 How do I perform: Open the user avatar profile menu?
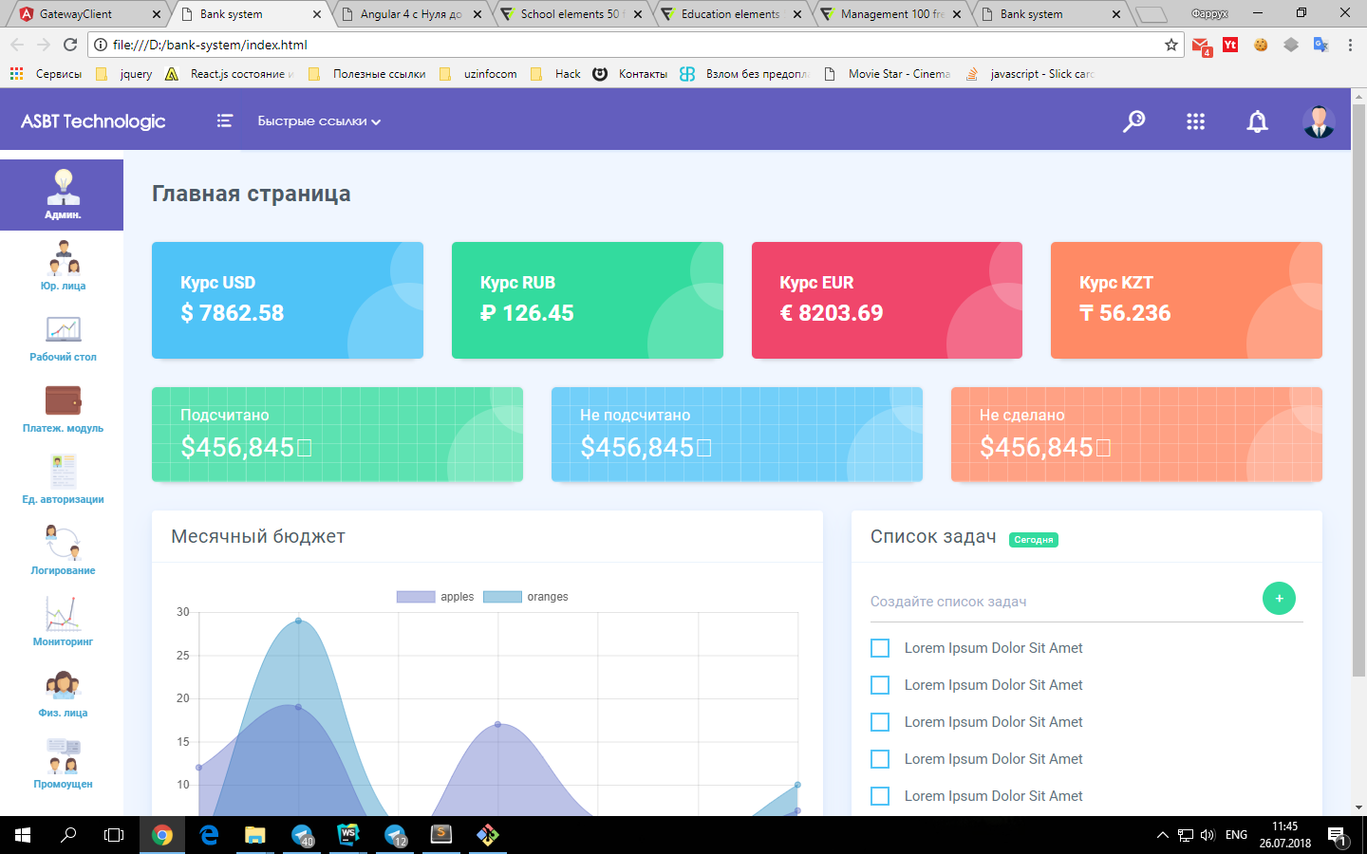pyautogui.click(x=1319, y=121)
